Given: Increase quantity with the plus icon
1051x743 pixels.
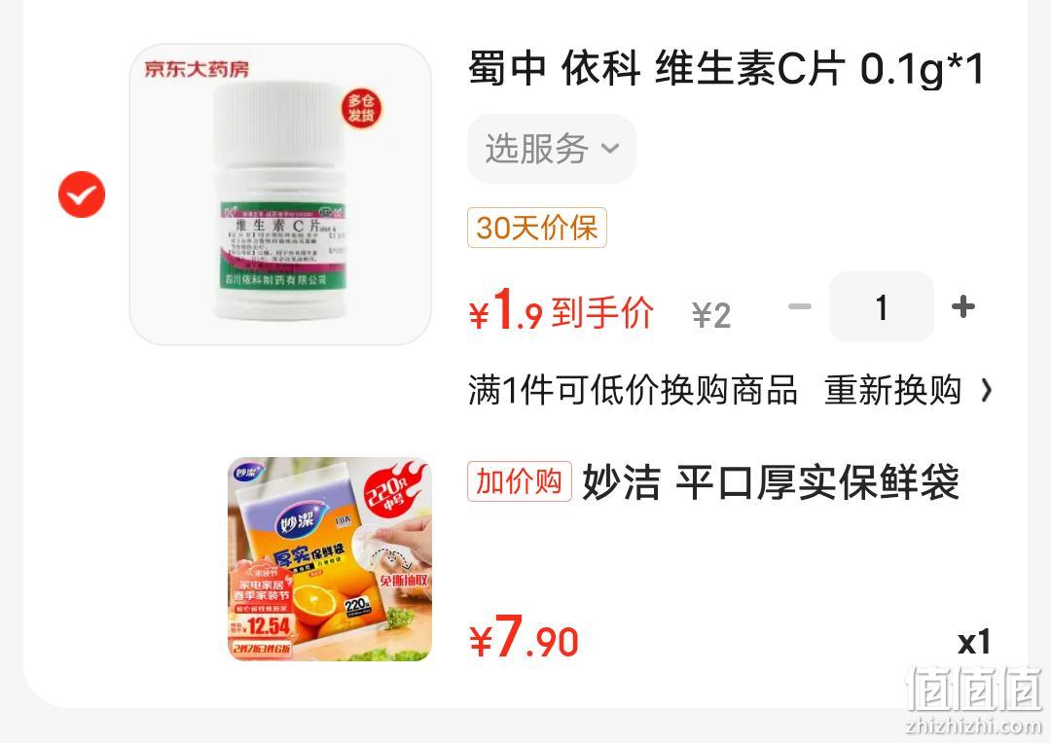Looking at the screenshot, I should 963,307.
